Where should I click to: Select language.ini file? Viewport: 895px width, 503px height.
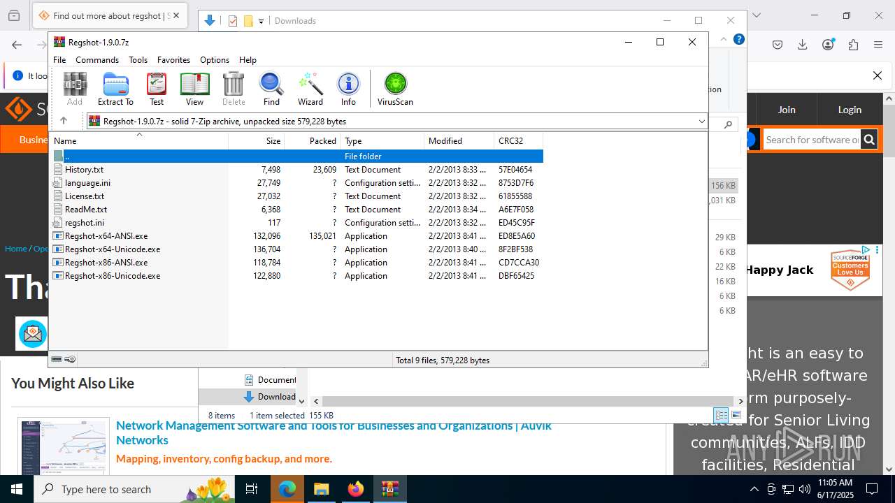tap(296, 182)
